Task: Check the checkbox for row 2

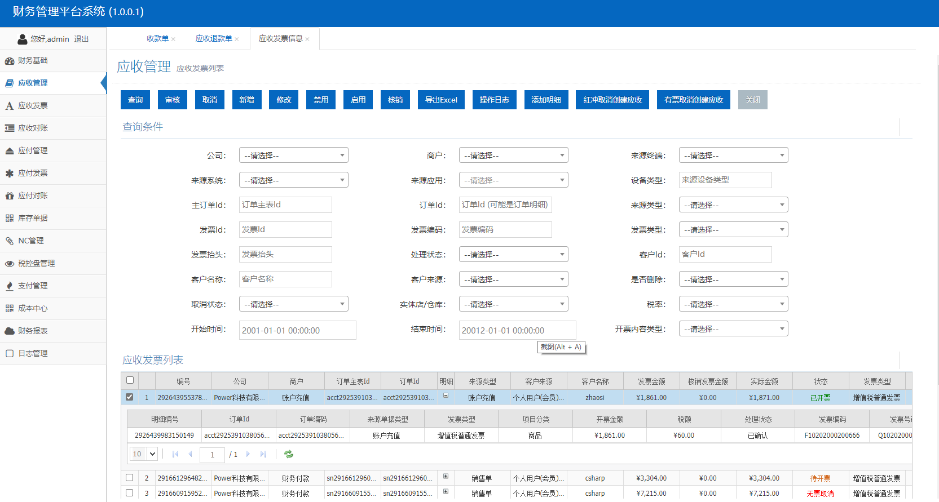Action: tap(130, 478)
